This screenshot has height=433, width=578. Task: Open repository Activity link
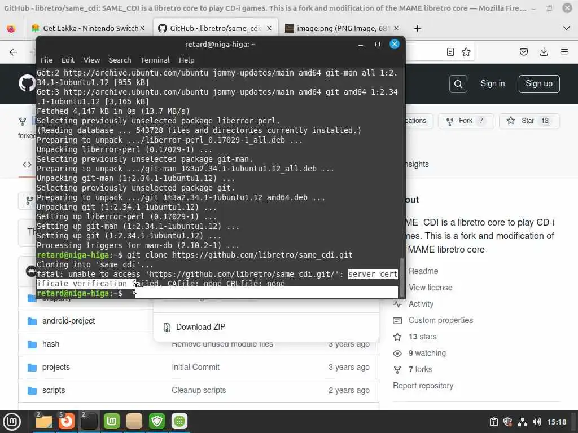pyautogui.click(x=421, y=304)
